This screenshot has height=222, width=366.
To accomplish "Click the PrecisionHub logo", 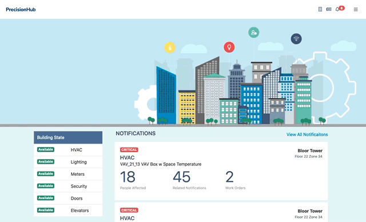I will pos(21,10).
